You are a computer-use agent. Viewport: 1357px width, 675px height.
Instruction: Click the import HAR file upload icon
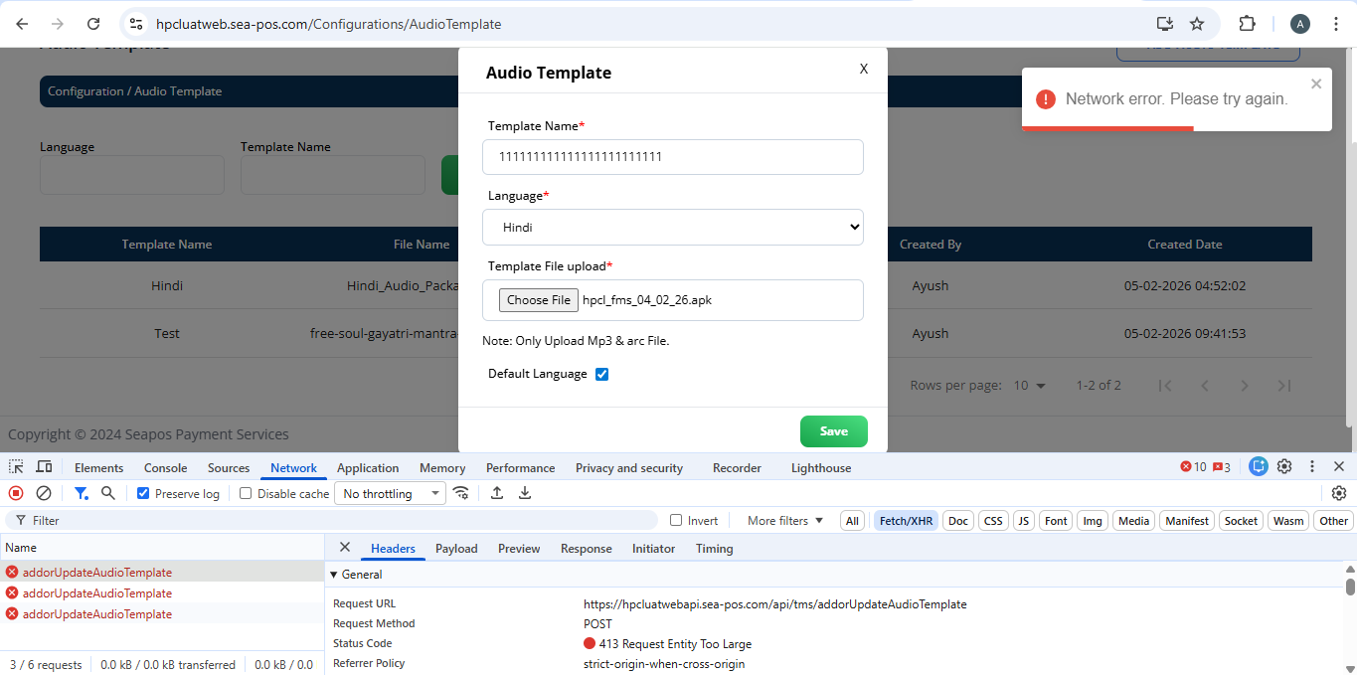pyautogui.click(x=497, y=493)
